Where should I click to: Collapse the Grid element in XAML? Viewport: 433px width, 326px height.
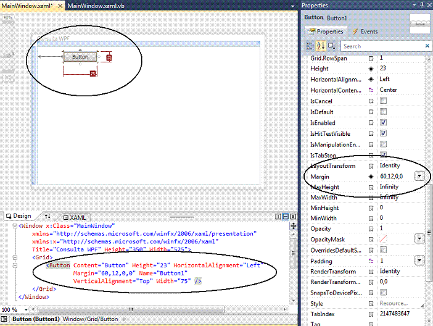15,257
